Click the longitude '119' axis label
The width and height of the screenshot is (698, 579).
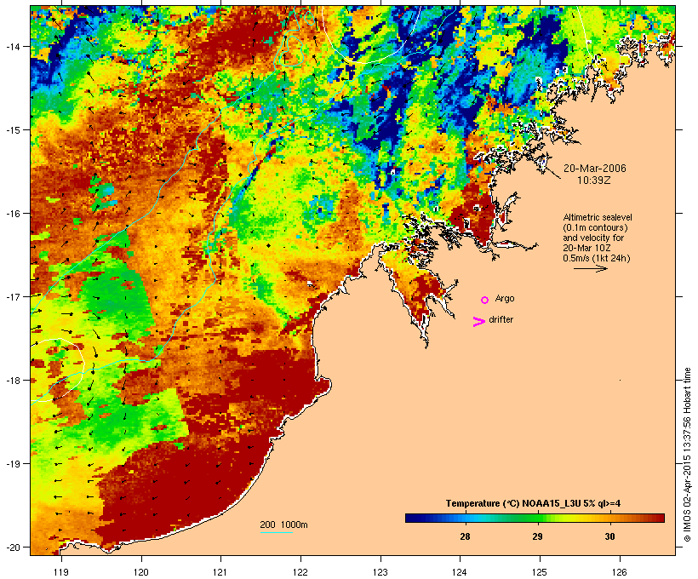61,572
